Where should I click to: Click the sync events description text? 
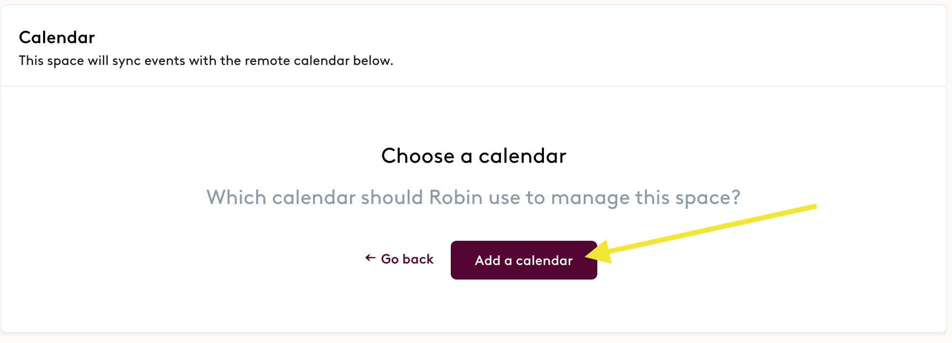click(x=206, y=61)
